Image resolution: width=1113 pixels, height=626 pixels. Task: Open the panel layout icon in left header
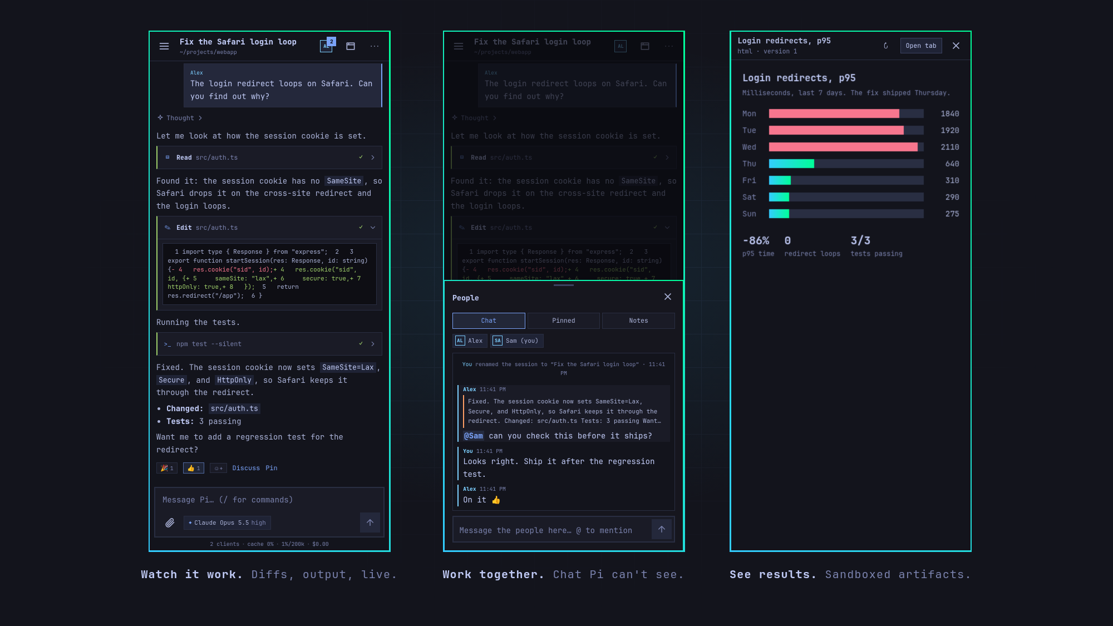click(x=351, y=46)
